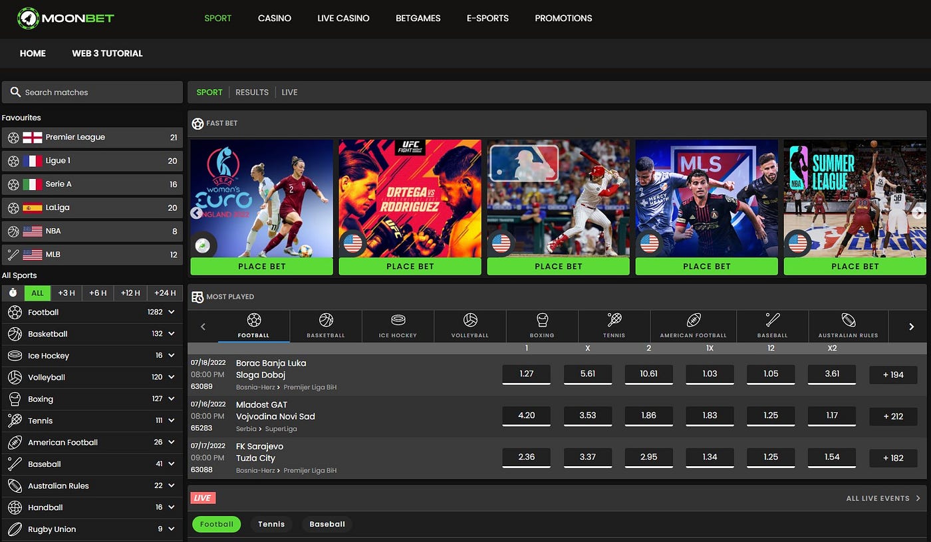931x542 pixels.
Task: Select the +24 H time filter
Action: 164,293
